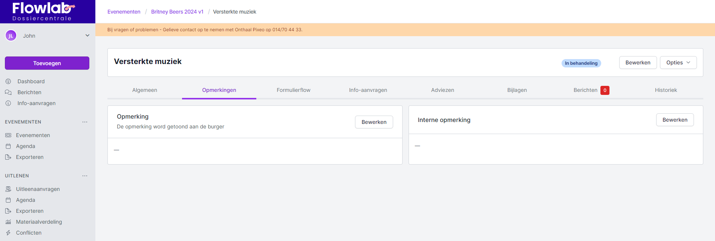The width and height of the screenshot is (715, 241).
Task: Click the Materiaalverdeling chart icon
Action: coord(8,222)
